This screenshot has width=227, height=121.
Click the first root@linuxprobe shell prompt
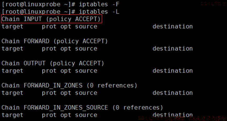38,4
